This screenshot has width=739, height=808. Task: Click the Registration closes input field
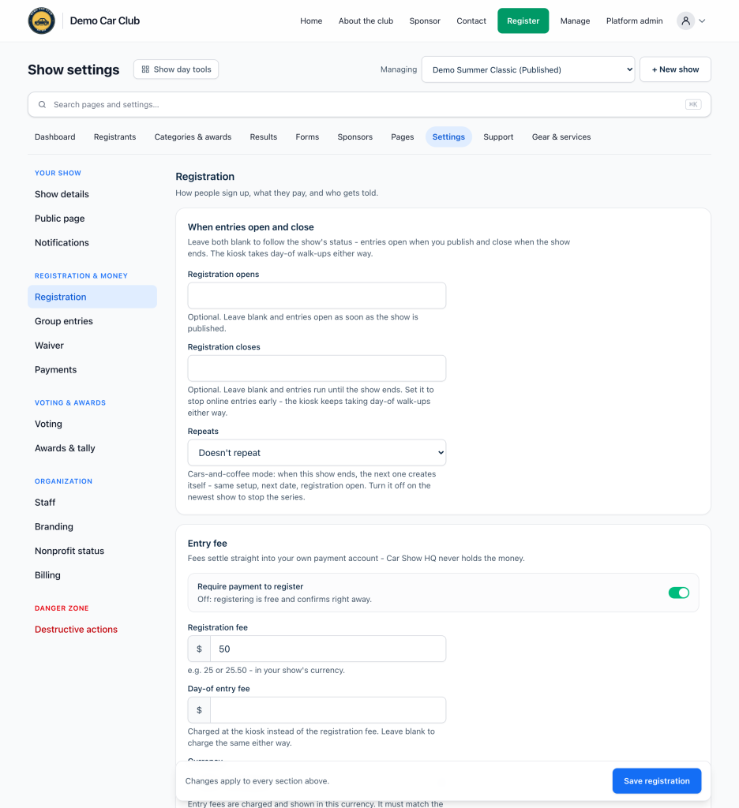click(317, 368)
